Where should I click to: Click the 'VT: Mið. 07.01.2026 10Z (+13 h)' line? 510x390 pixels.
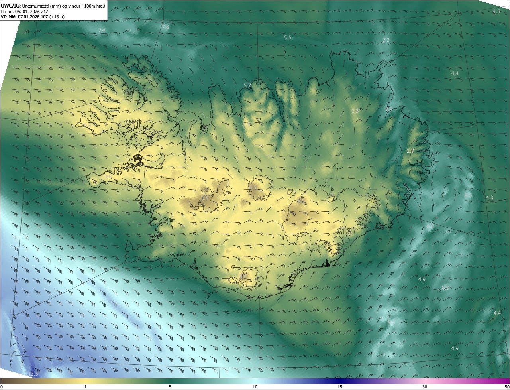click(33, 17)
